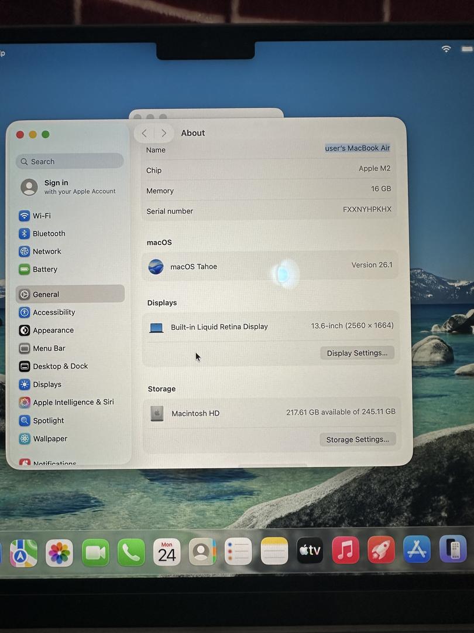This screenshot has height=633, width=474.
Task: Select Appearance in sidebar
Action: [53, 331]
